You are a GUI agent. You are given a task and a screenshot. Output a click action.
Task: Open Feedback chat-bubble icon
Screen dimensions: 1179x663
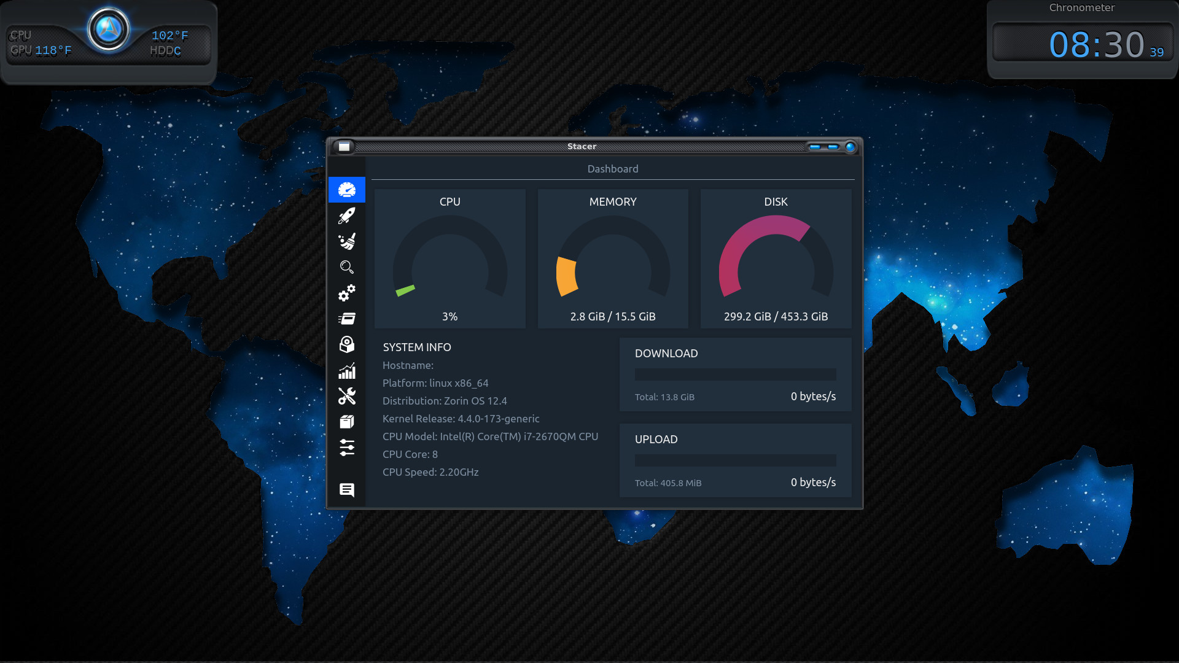click(347, 490)
